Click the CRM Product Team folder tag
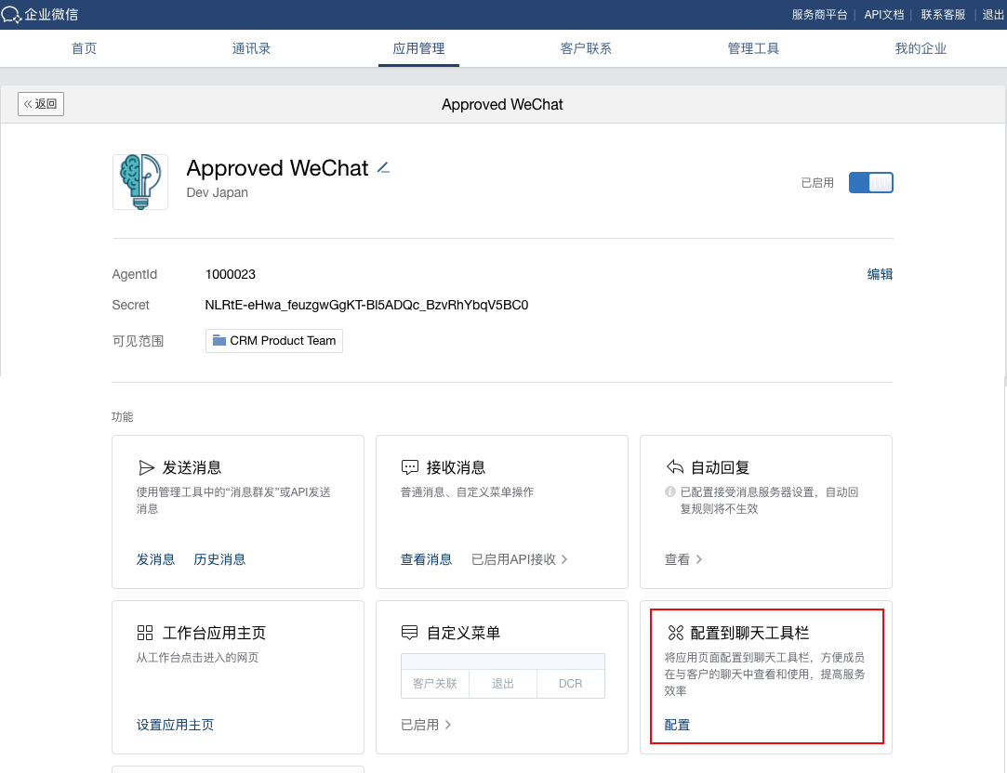The height and width of the screenshot is (773, 1007). [274, 341]
